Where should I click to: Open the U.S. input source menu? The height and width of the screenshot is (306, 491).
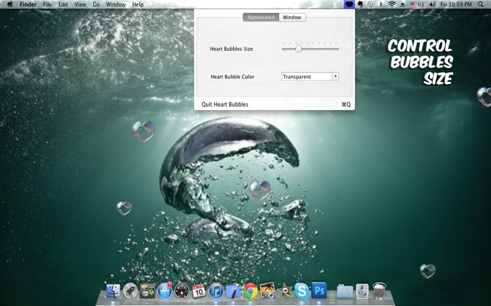pos(417,4)
